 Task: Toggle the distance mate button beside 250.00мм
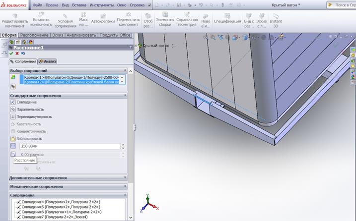(13, 147)
